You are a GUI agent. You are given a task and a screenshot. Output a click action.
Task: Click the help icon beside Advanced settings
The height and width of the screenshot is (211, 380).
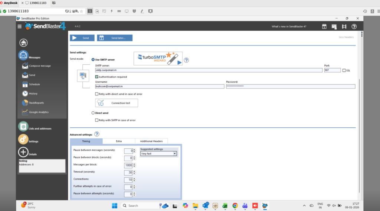click(x=97, y=134)
